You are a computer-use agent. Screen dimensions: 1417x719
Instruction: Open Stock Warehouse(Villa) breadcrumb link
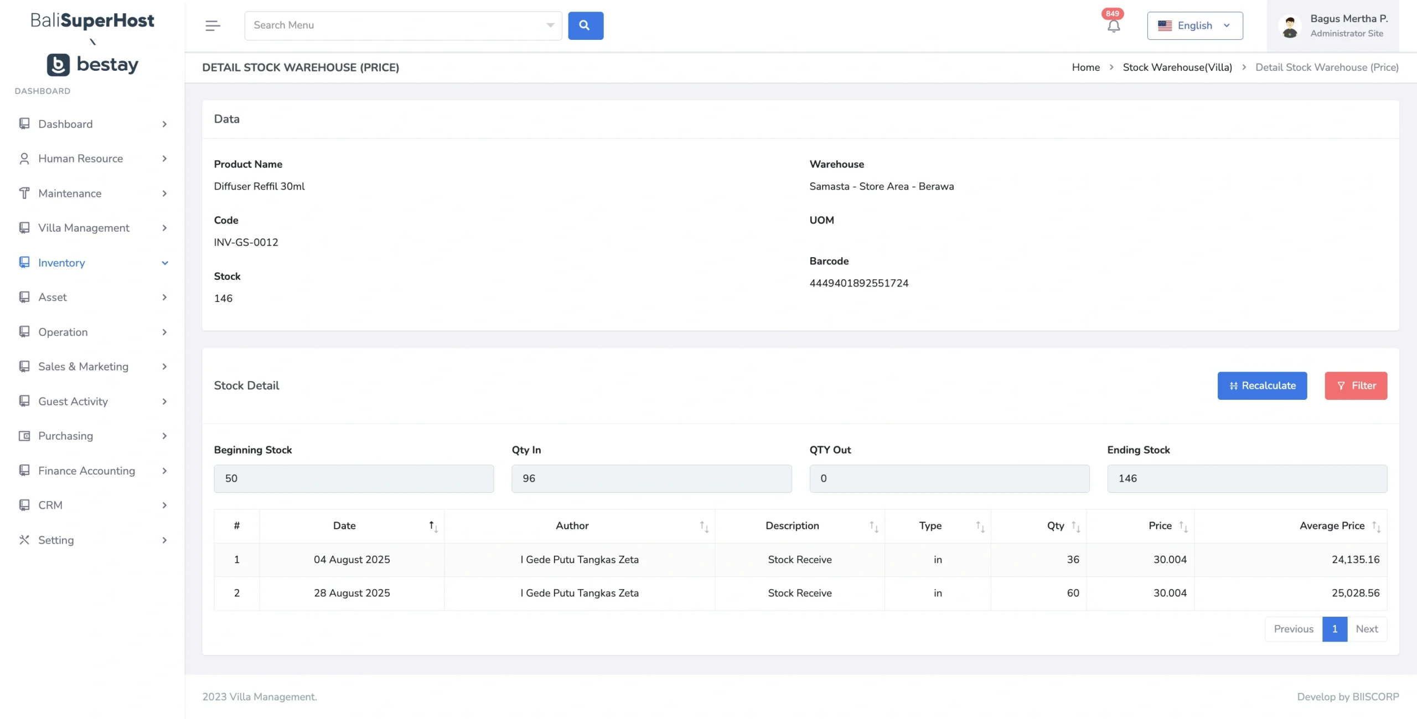coord(1177,67)
